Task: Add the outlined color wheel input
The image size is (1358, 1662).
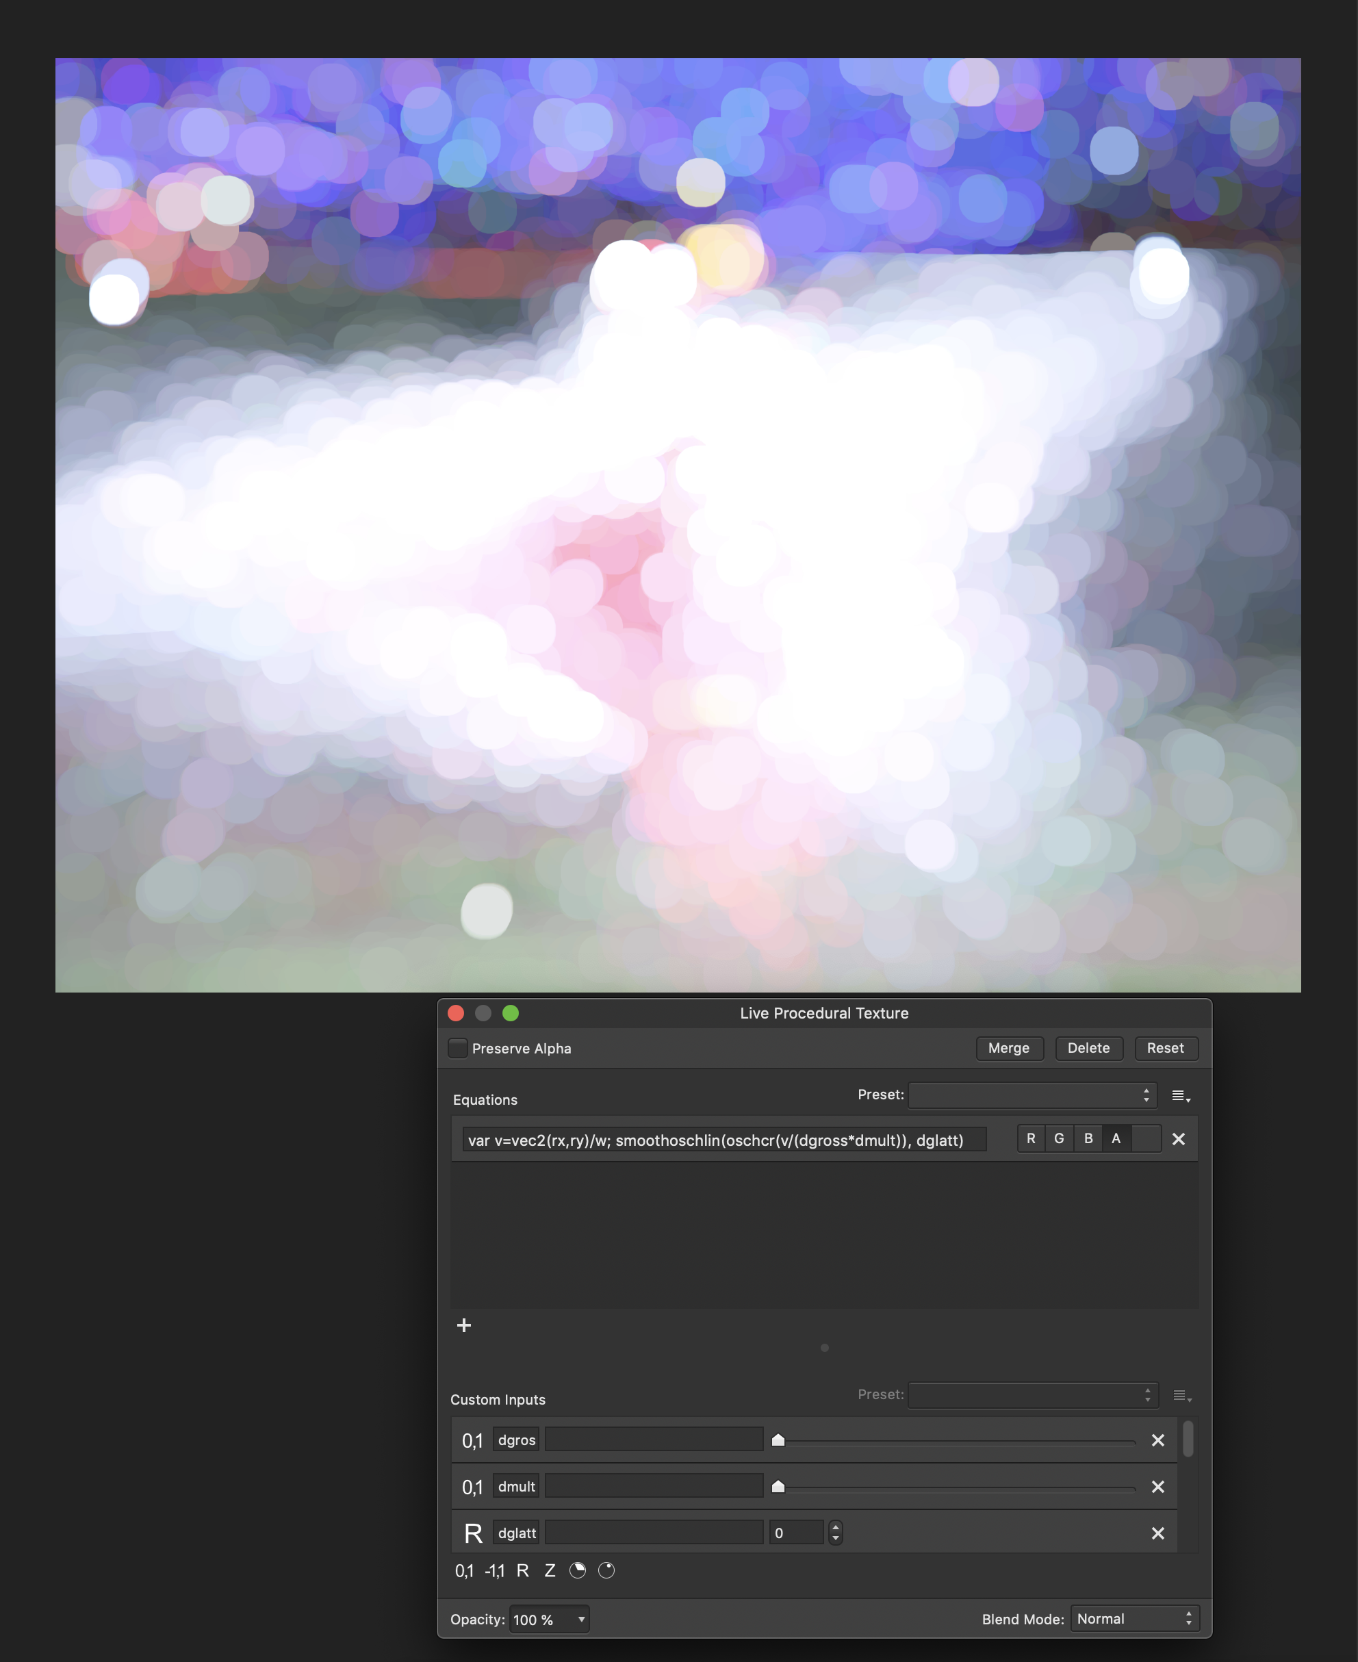Action: tap(606, 1570)
